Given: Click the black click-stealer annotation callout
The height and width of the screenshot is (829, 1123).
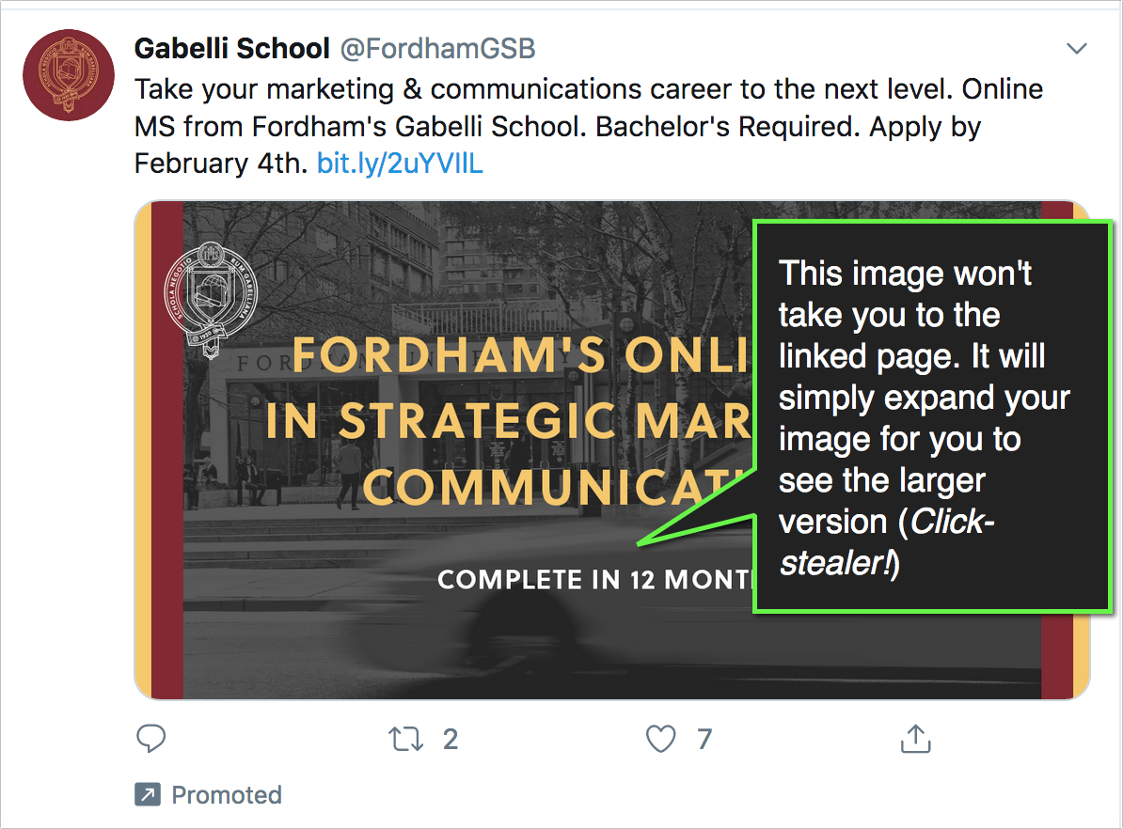Looking at the screenshot, I should click(933, 417).
